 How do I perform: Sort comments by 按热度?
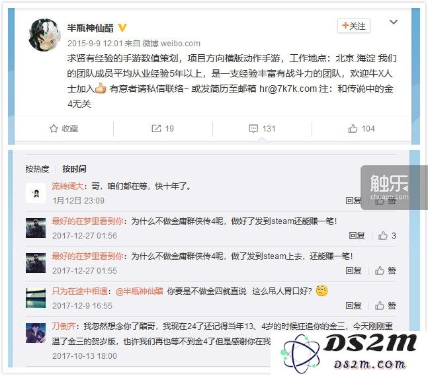[38, 169]
